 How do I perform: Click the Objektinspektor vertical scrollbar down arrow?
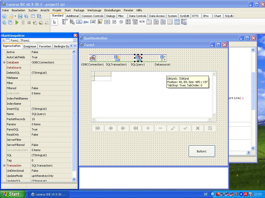pos(74,179)
